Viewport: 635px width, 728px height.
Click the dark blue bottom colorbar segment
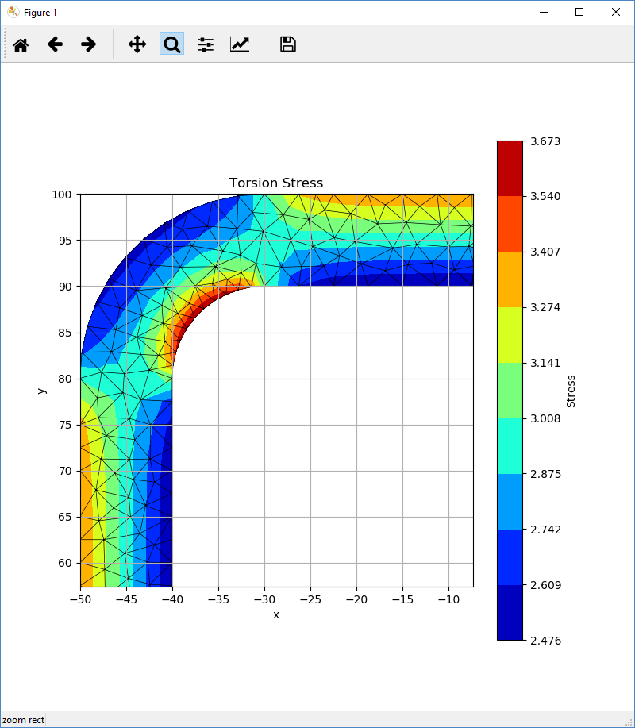click(510, 612)
